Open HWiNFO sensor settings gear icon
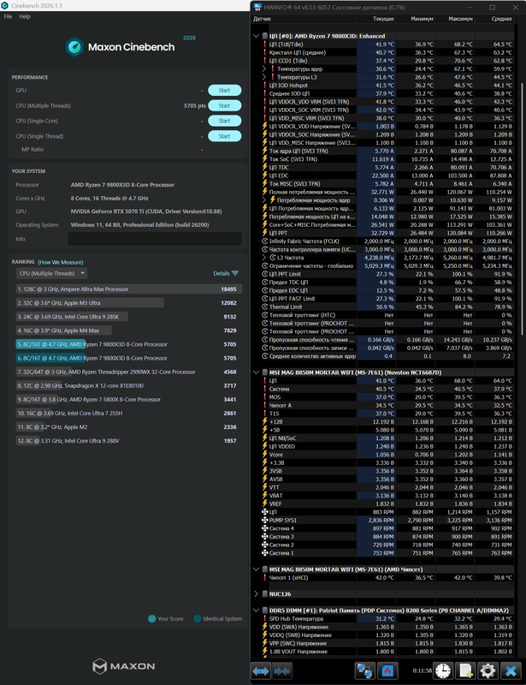The image size is (526, 685). tap(488, 670)
